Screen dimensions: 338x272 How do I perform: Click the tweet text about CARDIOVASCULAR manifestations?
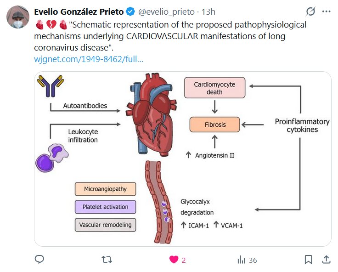[175, 36]
